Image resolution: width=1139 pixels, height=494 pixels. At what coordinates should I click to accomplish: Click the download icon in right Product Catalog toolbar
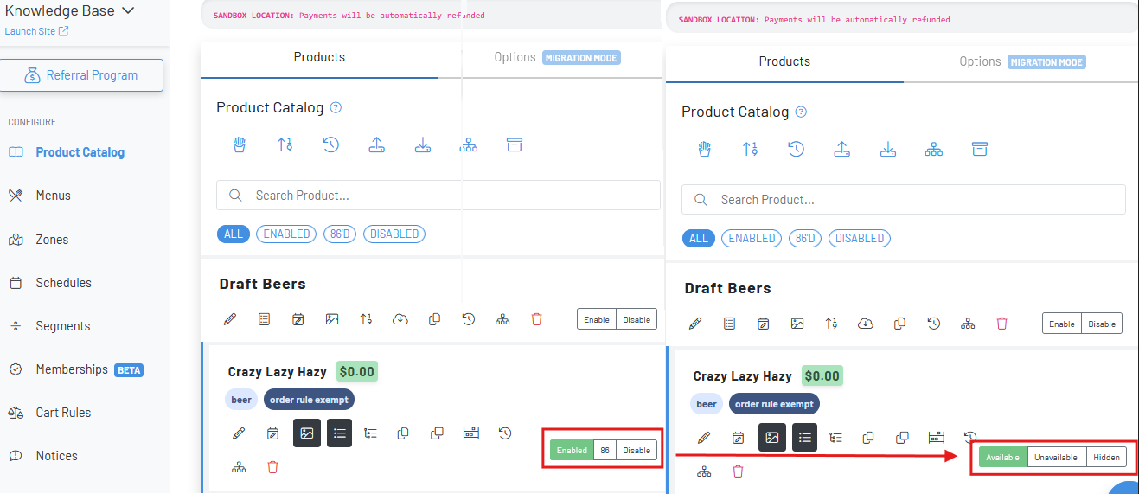point(887,149)
